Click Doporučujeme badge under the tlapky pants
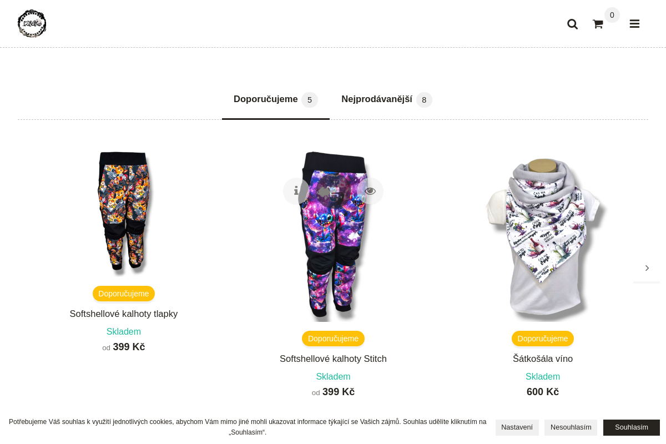 point(124,294)
